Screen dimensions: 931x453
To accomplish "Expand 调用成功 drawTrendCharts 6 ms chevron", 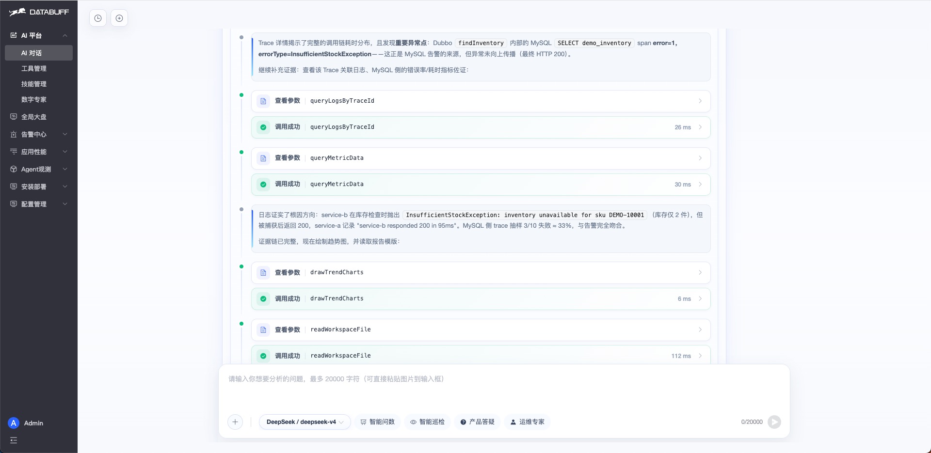I will pyautogui.click(x=700, y=298).
